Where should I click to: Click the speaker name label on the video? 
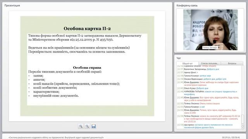pos(210,47)
